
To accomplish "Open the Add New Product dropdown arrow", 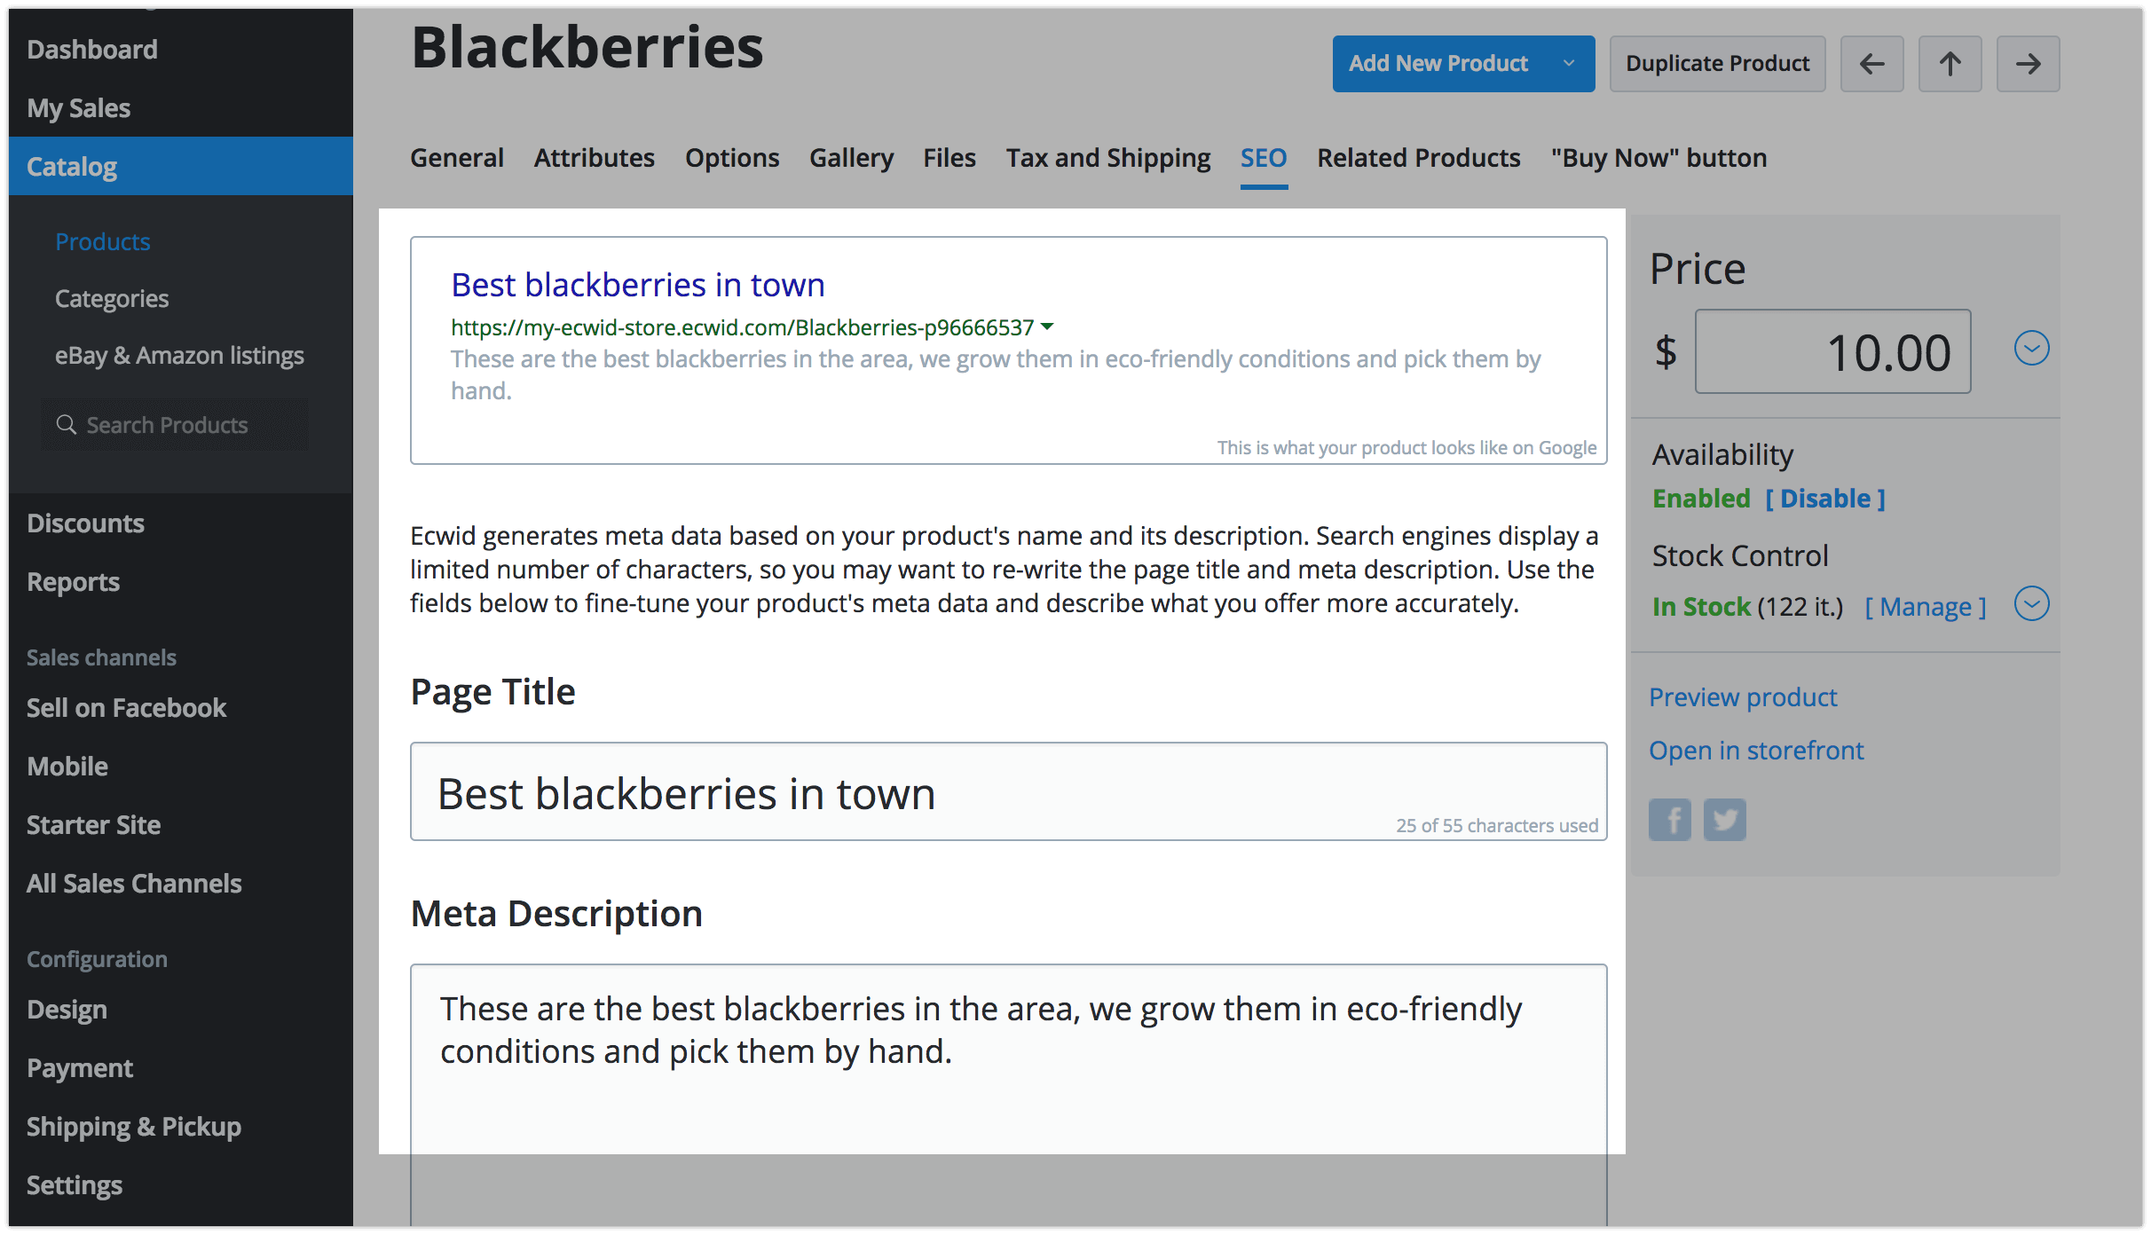I will click(1569, 64).
